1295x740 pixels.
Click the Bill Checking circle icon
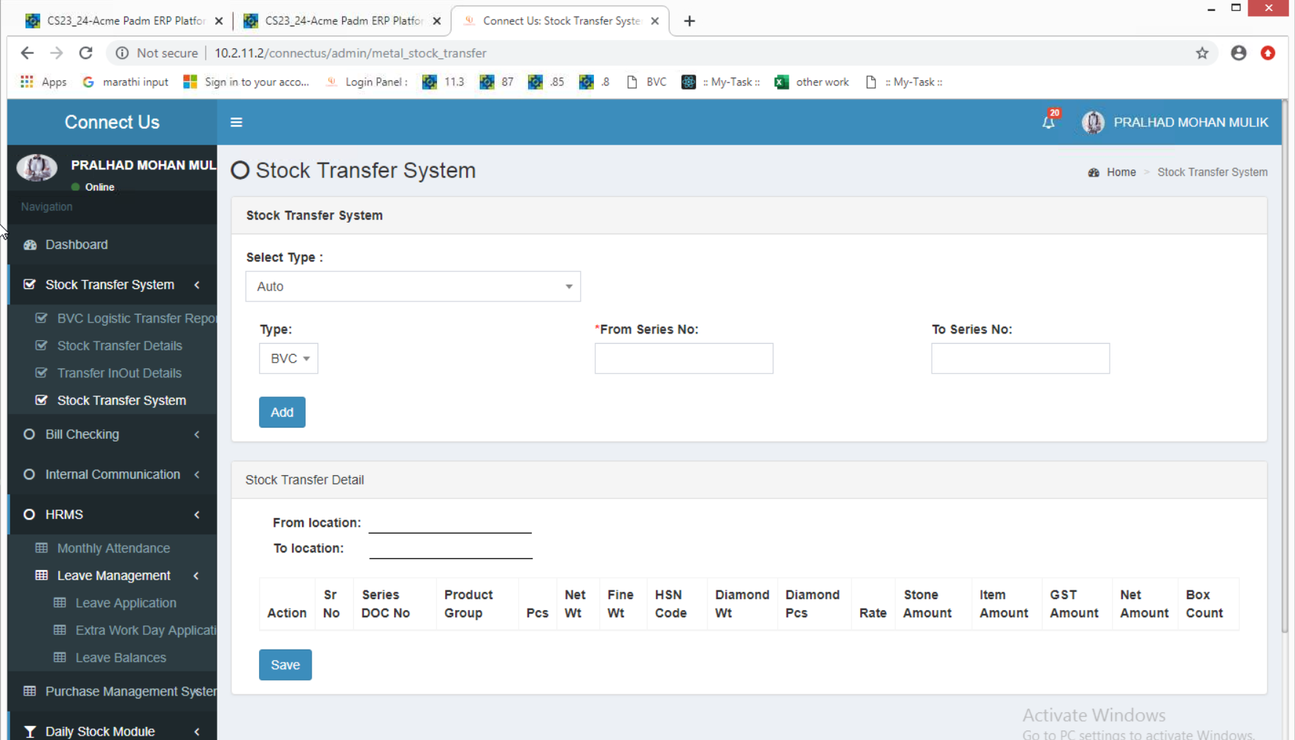click(x=29, y=434)
